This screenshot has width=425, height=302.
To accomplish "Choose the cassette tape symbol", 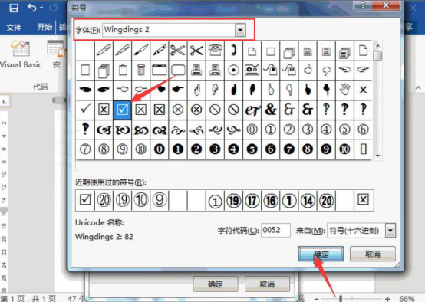I will pos(252,71).
